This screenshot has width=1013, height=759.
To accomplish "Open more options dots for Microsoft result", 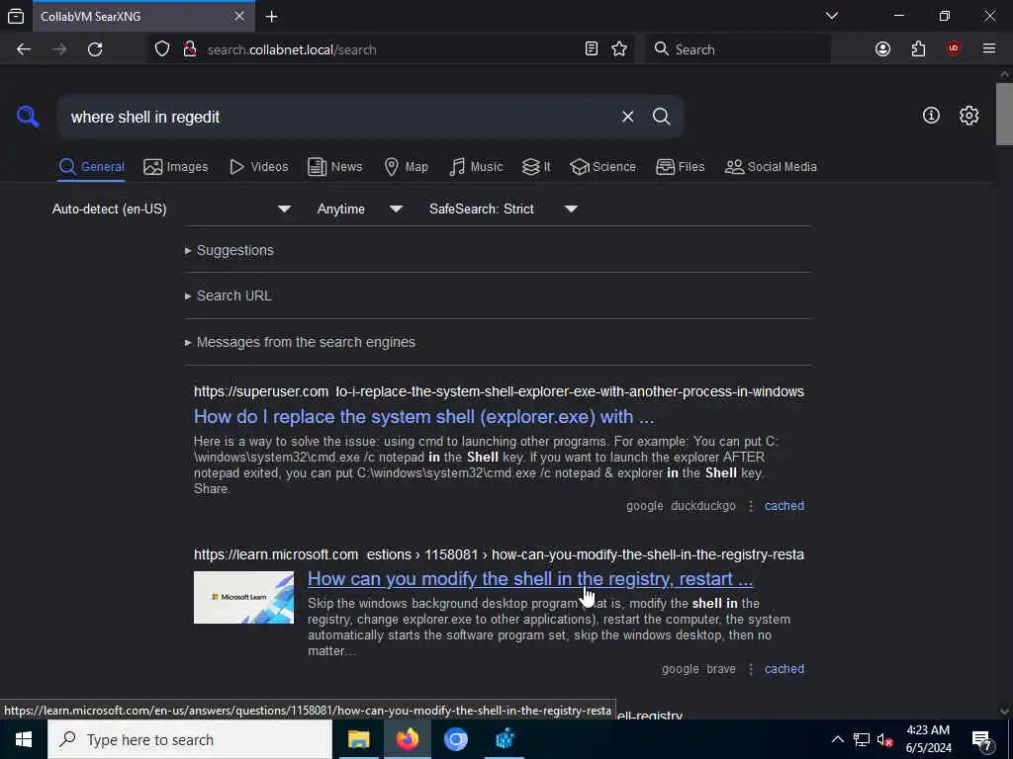I will coord(751,669).
